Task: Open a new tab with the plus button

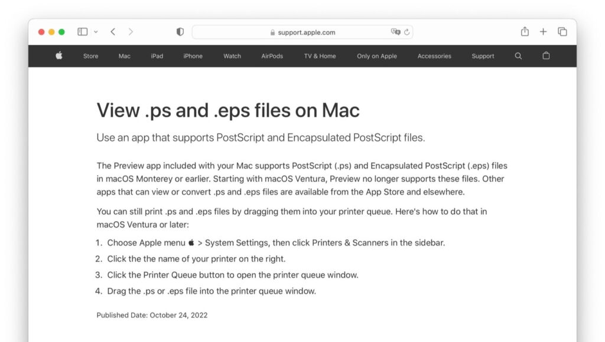Action: click(542, 31)
